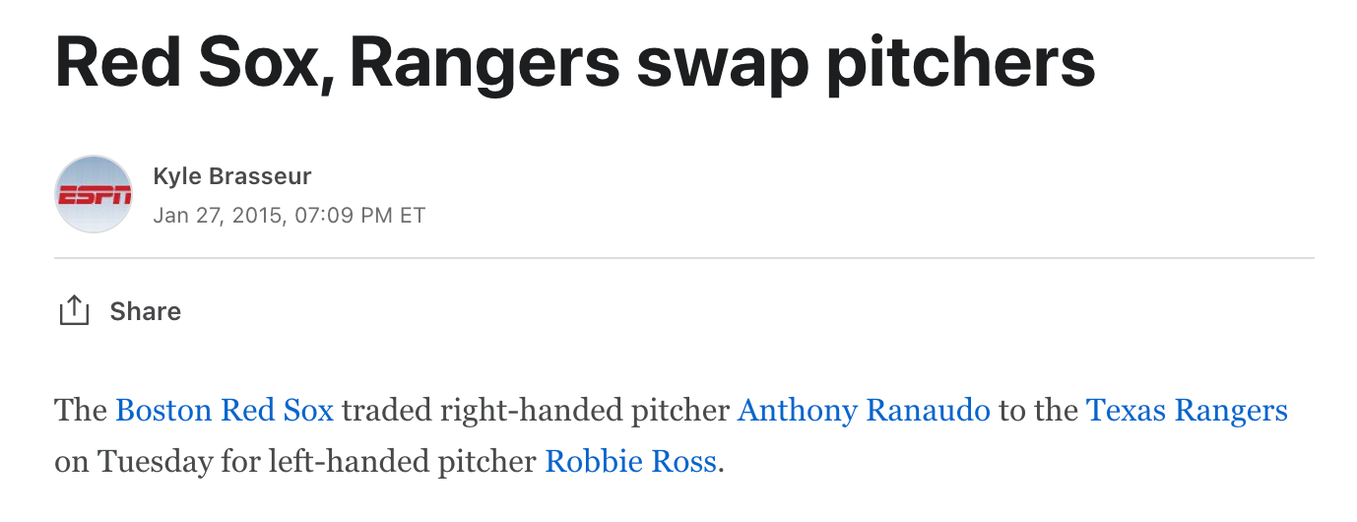Click "to the" before Texas Rangers
This screenshot has height=522, width=1357.
point(1038,411)
